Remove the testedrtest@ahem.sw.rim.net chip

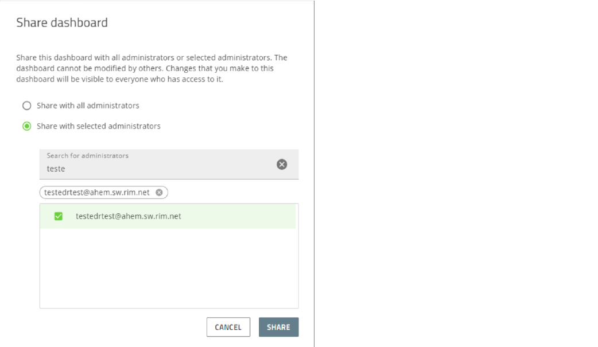(x=160, y=193)
